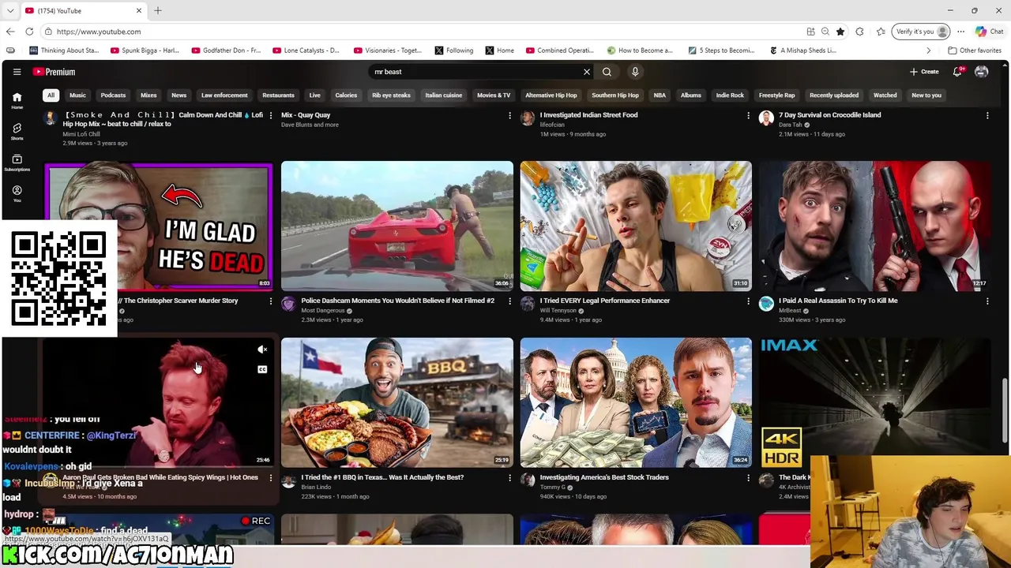Open the IMAX 4K HDR thumbnail
Screen dimensions: 1011x568
(x=874, y=403)
